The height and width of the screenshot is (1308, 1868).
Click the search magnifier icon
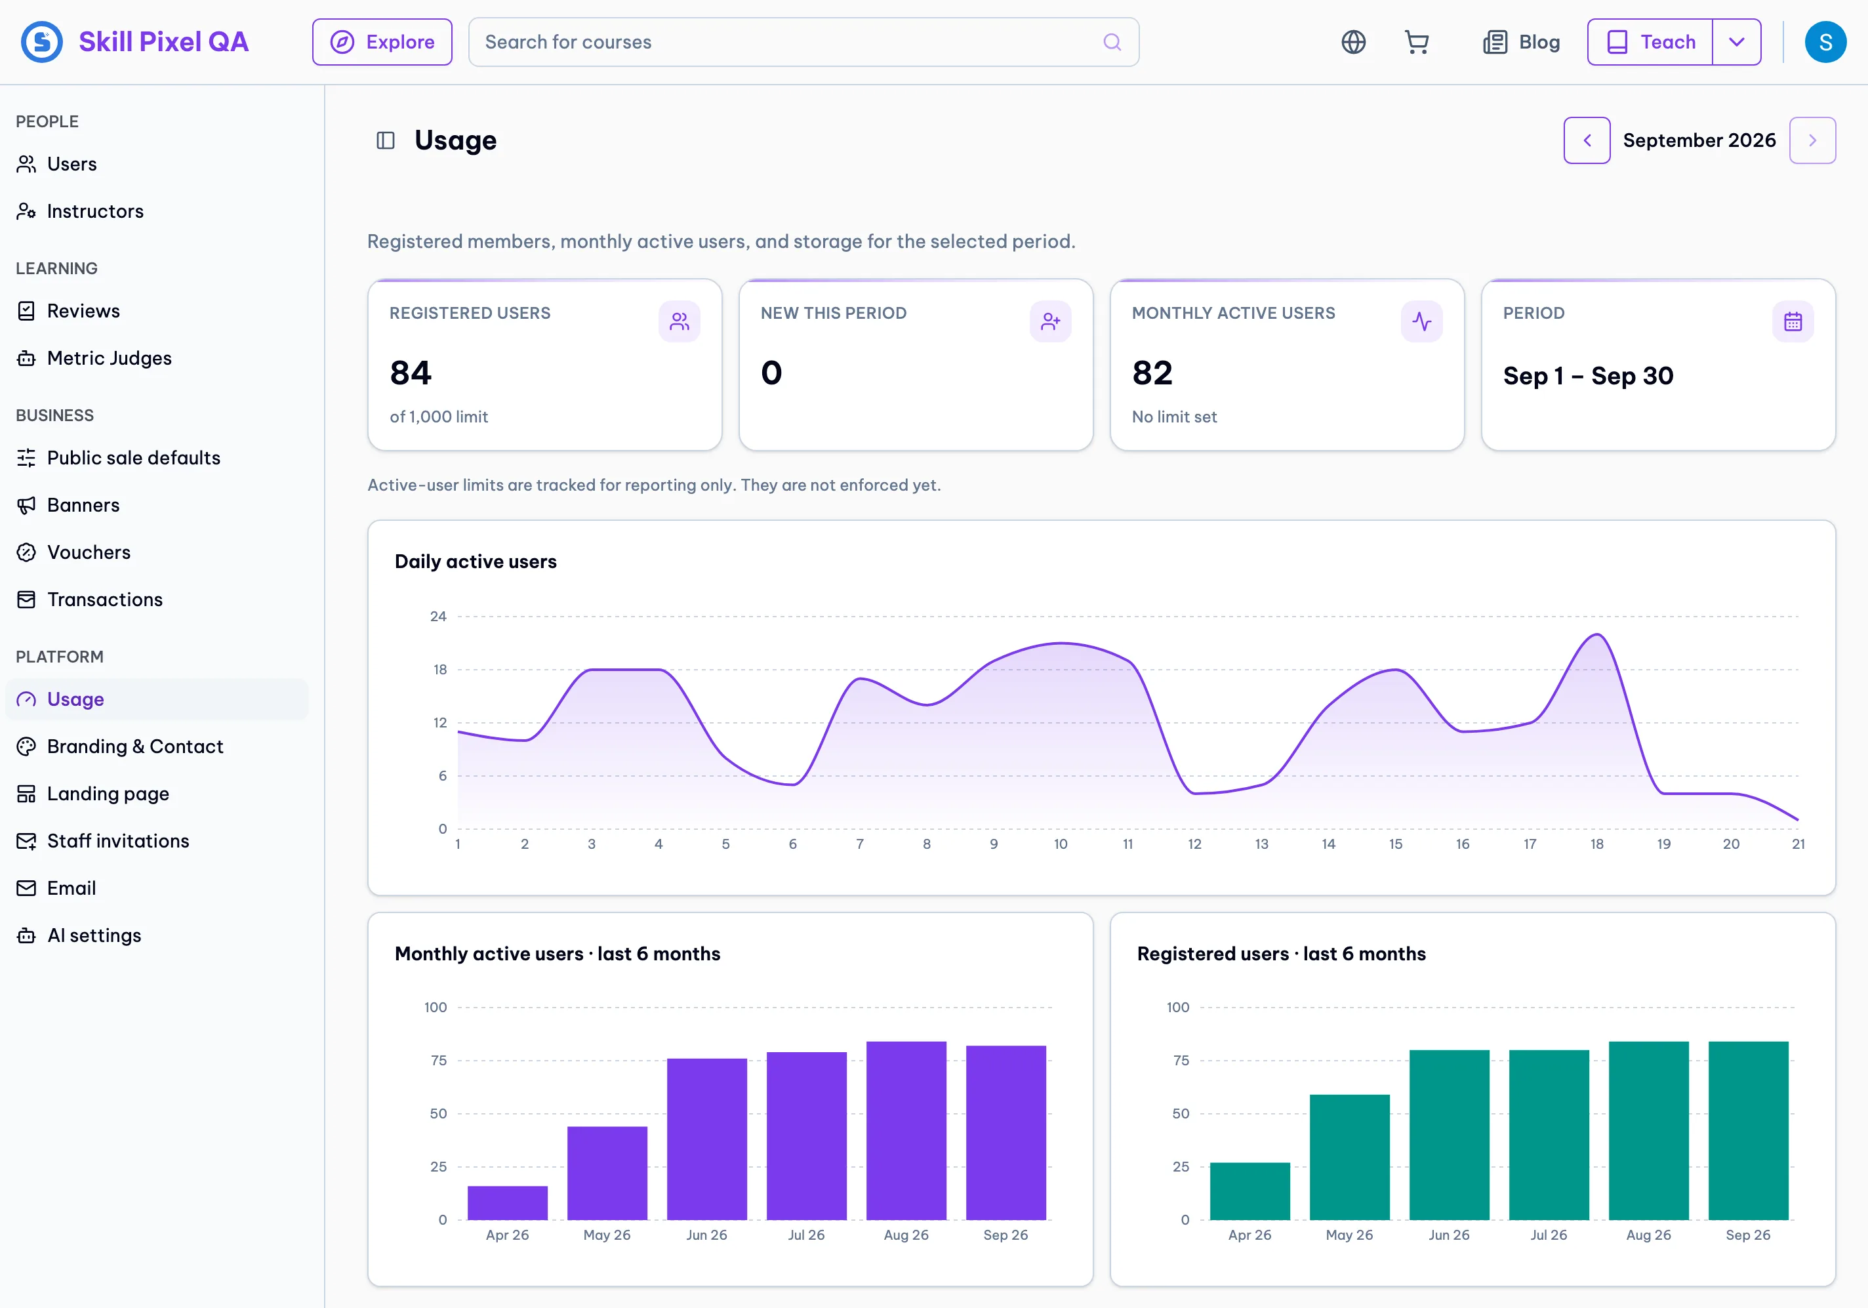1111,42
